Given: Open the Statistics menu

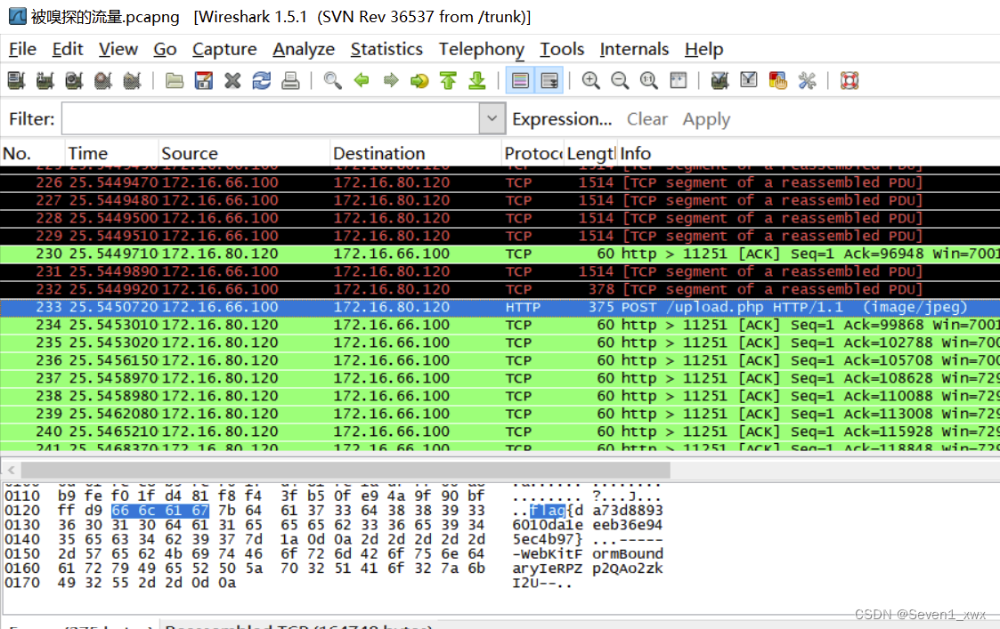Looking at the screenshot, I should tap(386, 49).
